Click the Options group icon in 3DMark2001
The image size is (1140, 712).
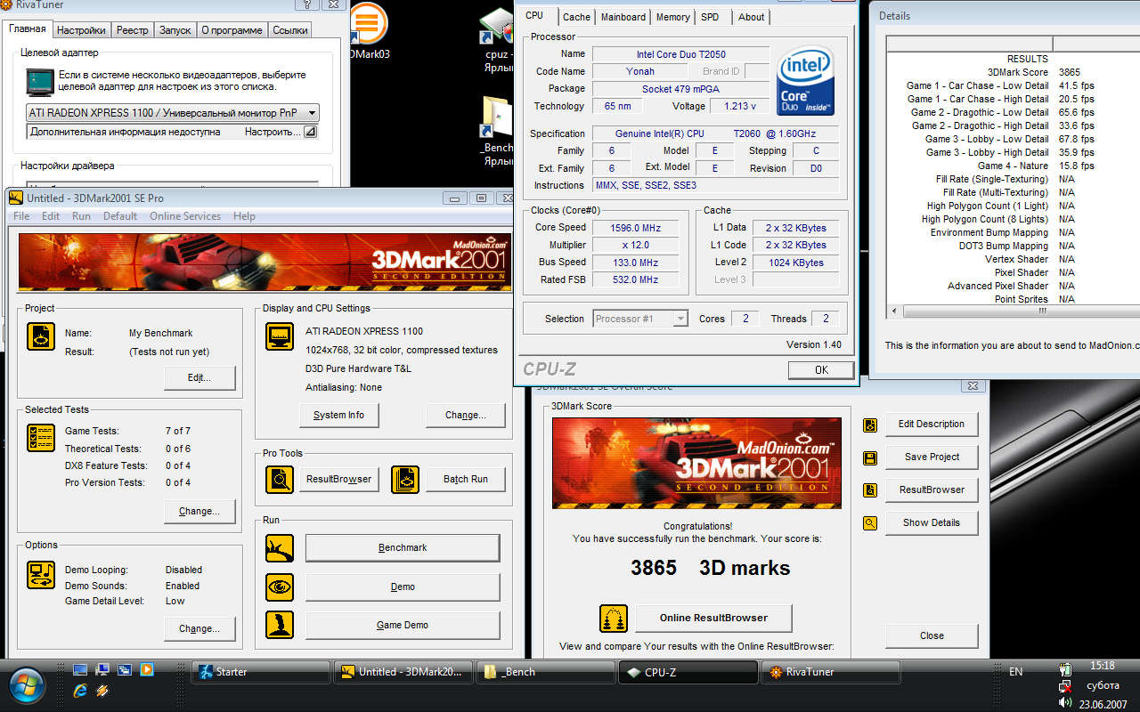click(41, 575)
